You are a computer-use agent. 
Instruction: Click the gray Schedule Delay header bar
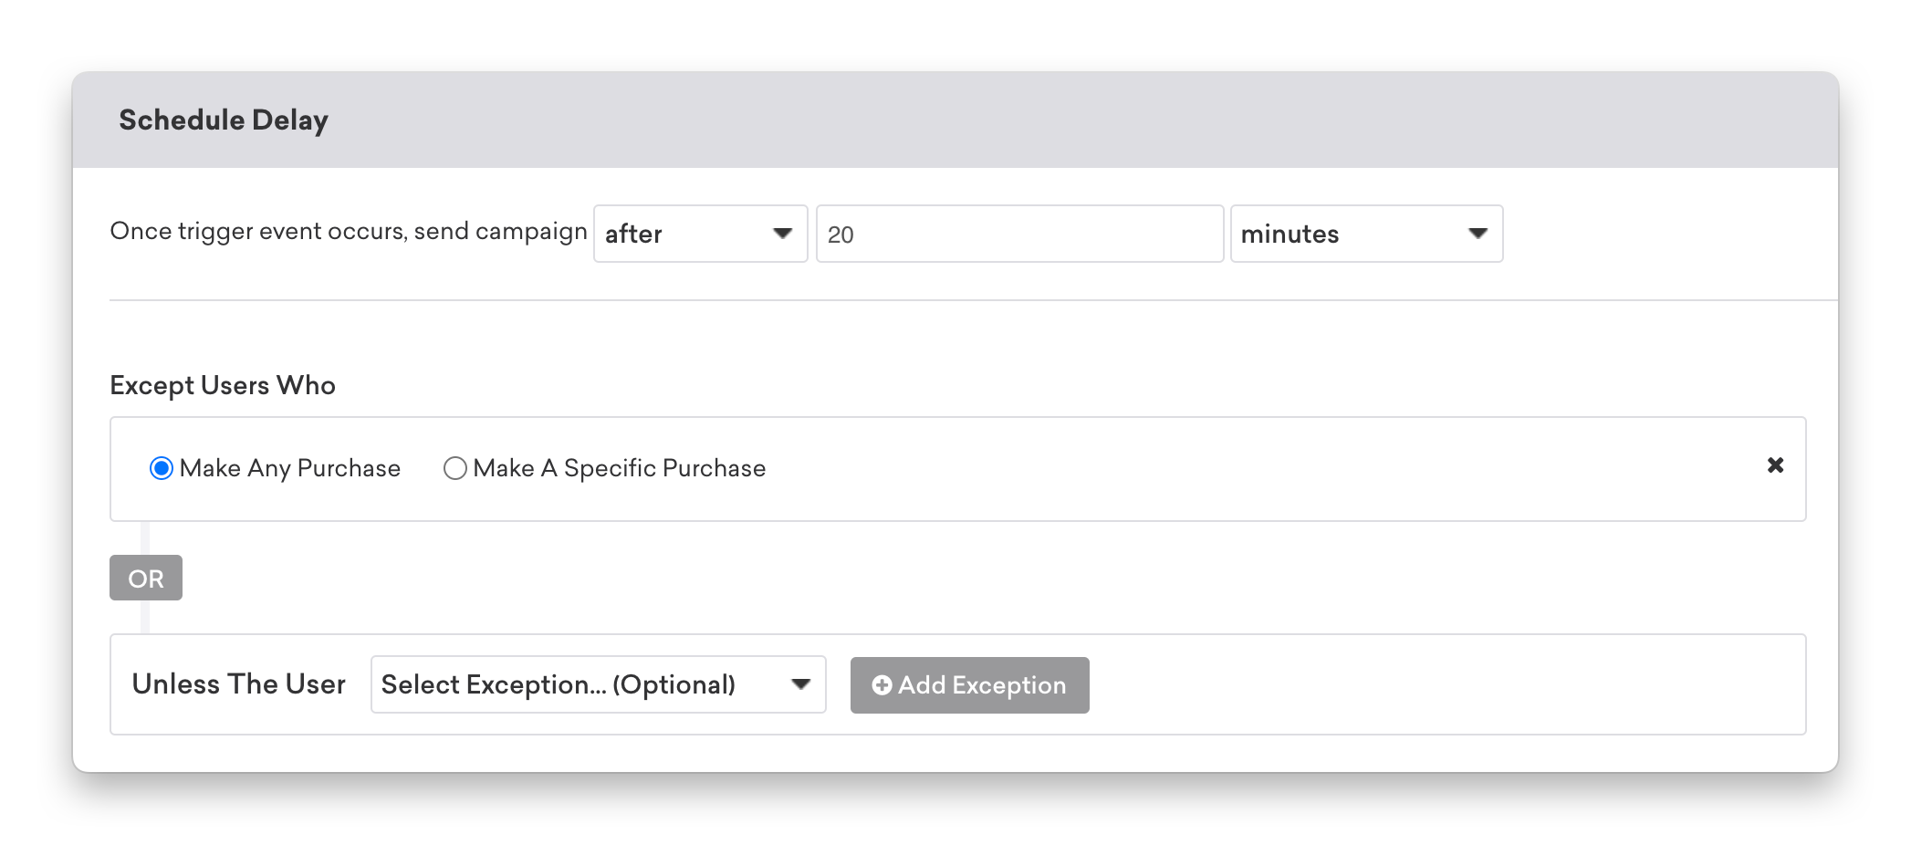[x=955, y=120]
